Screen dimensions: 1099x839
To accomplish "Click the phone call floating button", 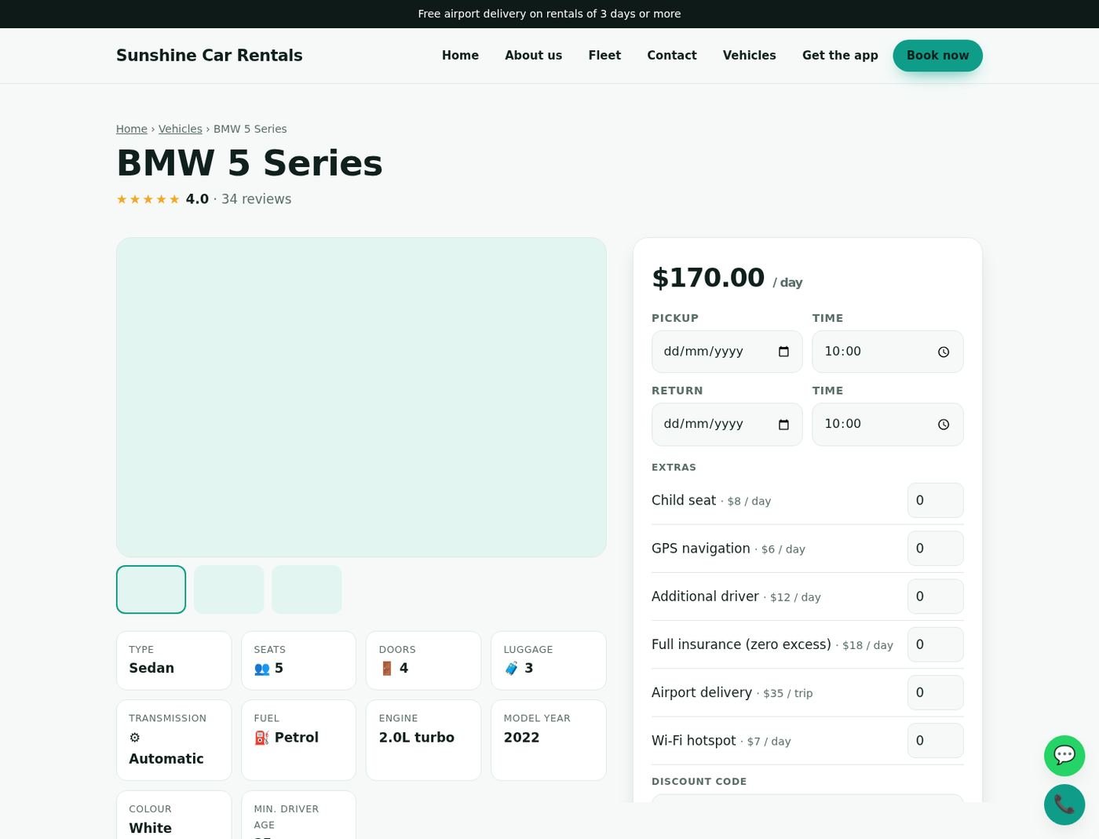I will pos(1064,804).
